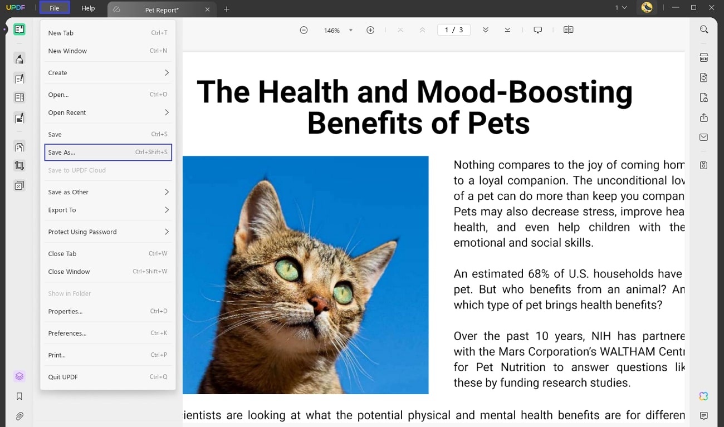
Task: Open the Edit PDF tool
Action: coord(19,78)
